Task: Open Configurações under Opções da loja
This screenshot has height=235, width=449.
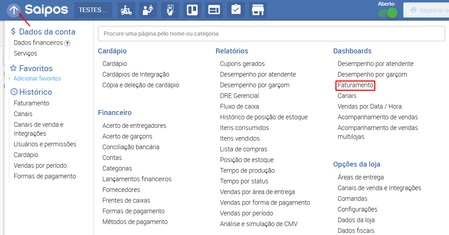Action: 357,209
